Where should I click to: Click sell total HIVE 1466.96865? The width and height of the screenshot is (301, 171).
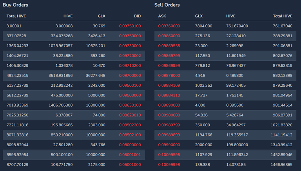coord(282,164)
